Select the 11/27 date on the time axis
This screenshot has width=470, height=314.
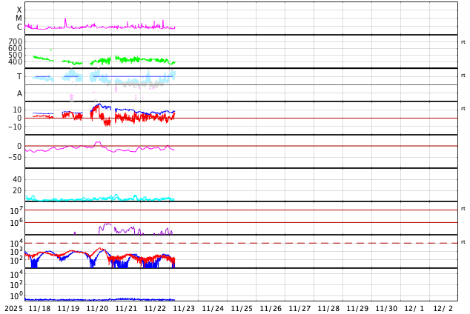(299, 308)
